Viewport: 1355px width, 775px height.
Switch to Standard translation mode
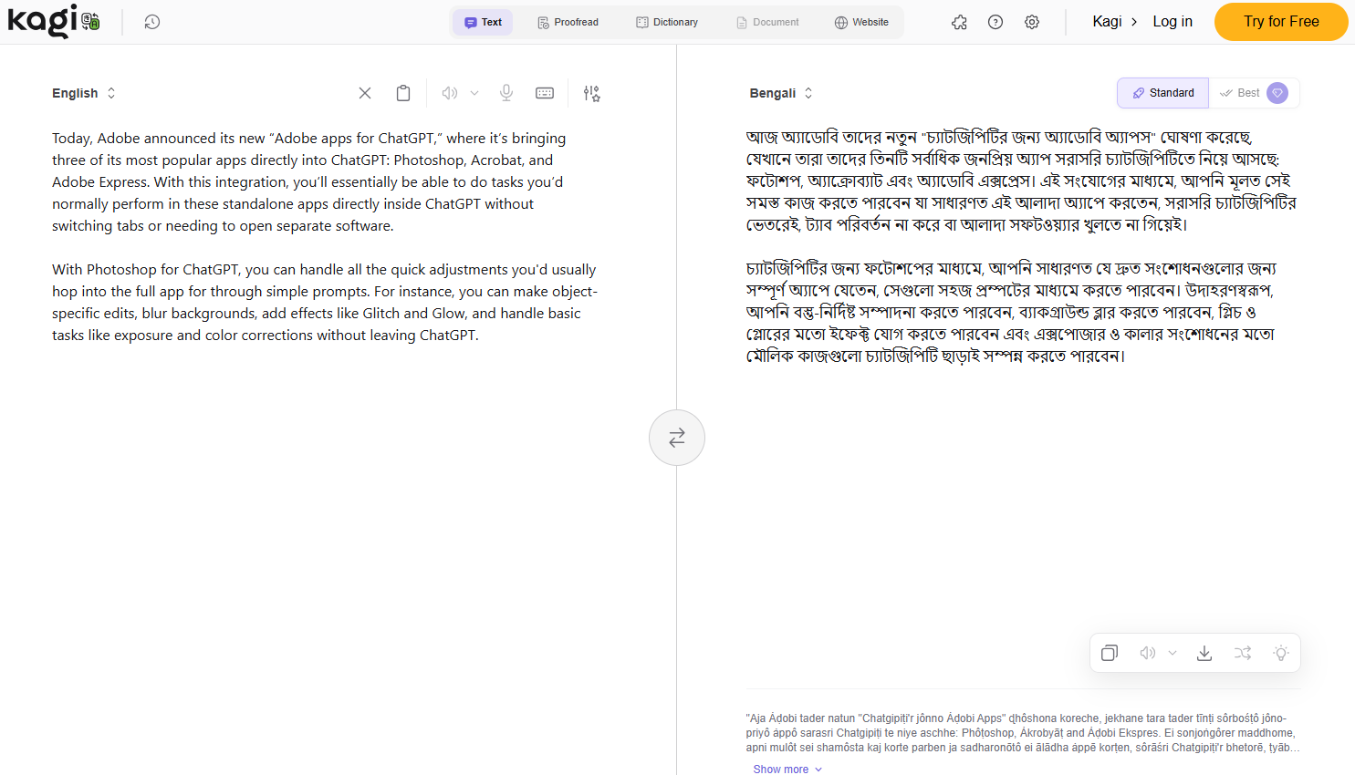[x=1162, y=92]
